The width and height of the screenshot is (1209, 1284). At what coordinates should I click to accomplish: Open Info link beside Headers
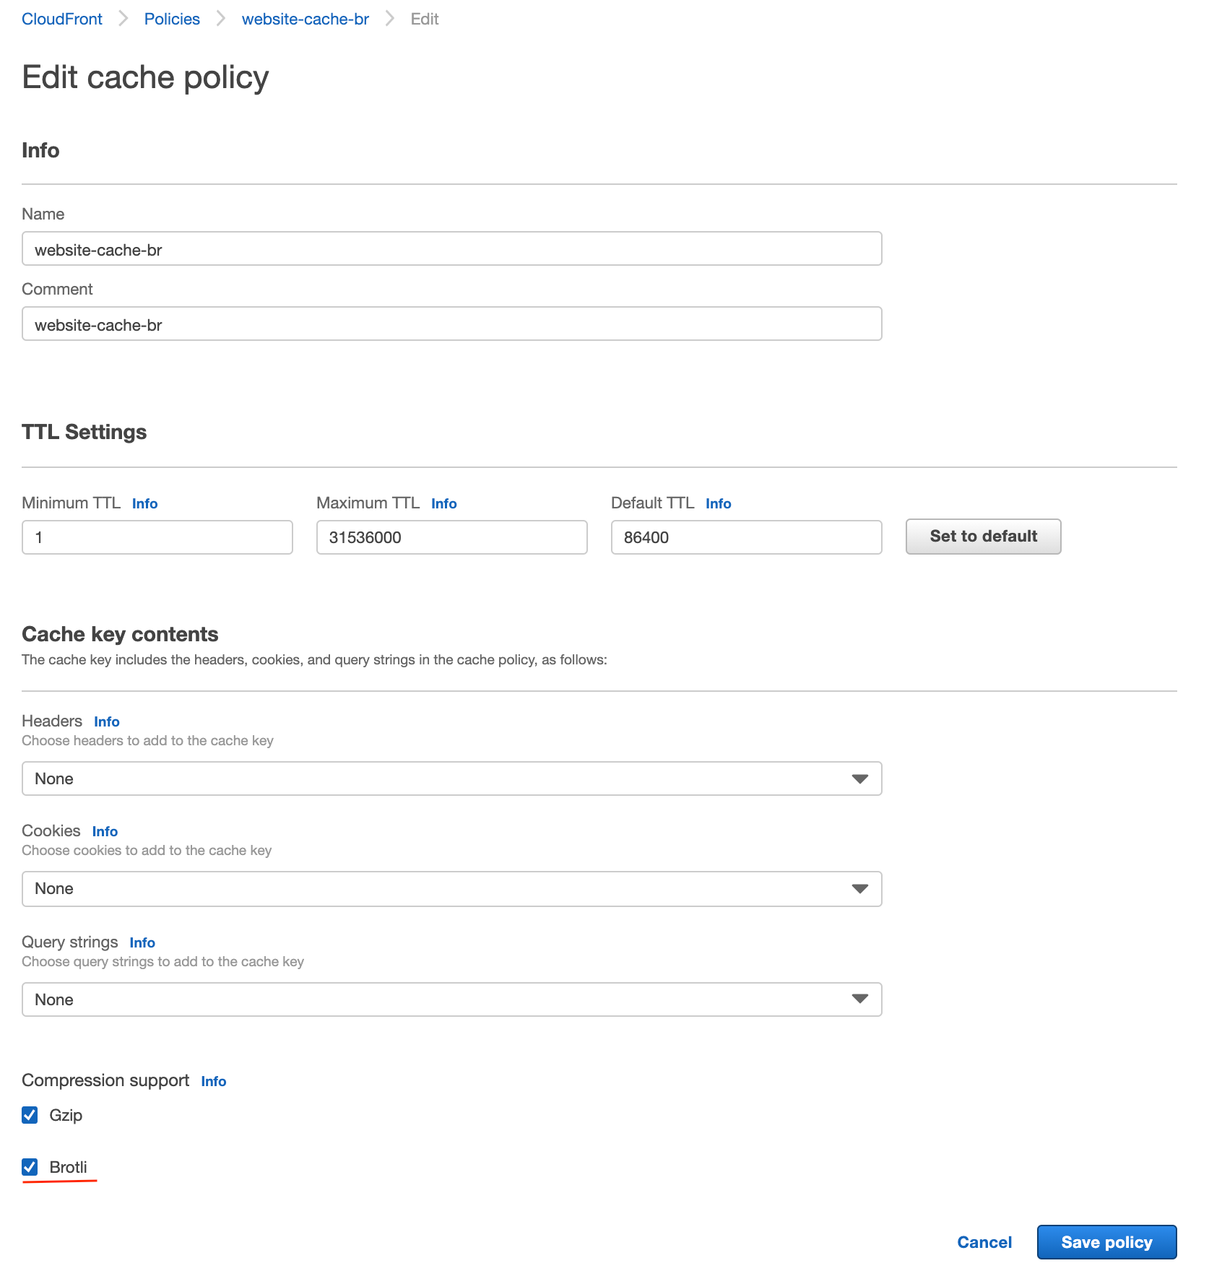[106, 721]
